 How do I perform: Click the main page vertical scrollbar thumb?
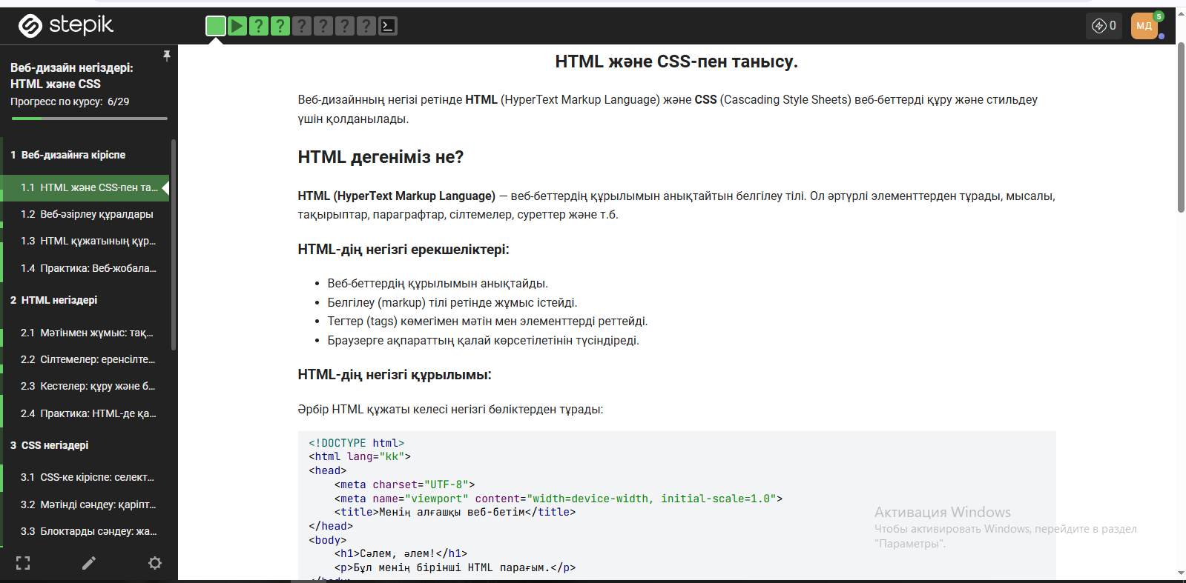[x=1181, y=127]
